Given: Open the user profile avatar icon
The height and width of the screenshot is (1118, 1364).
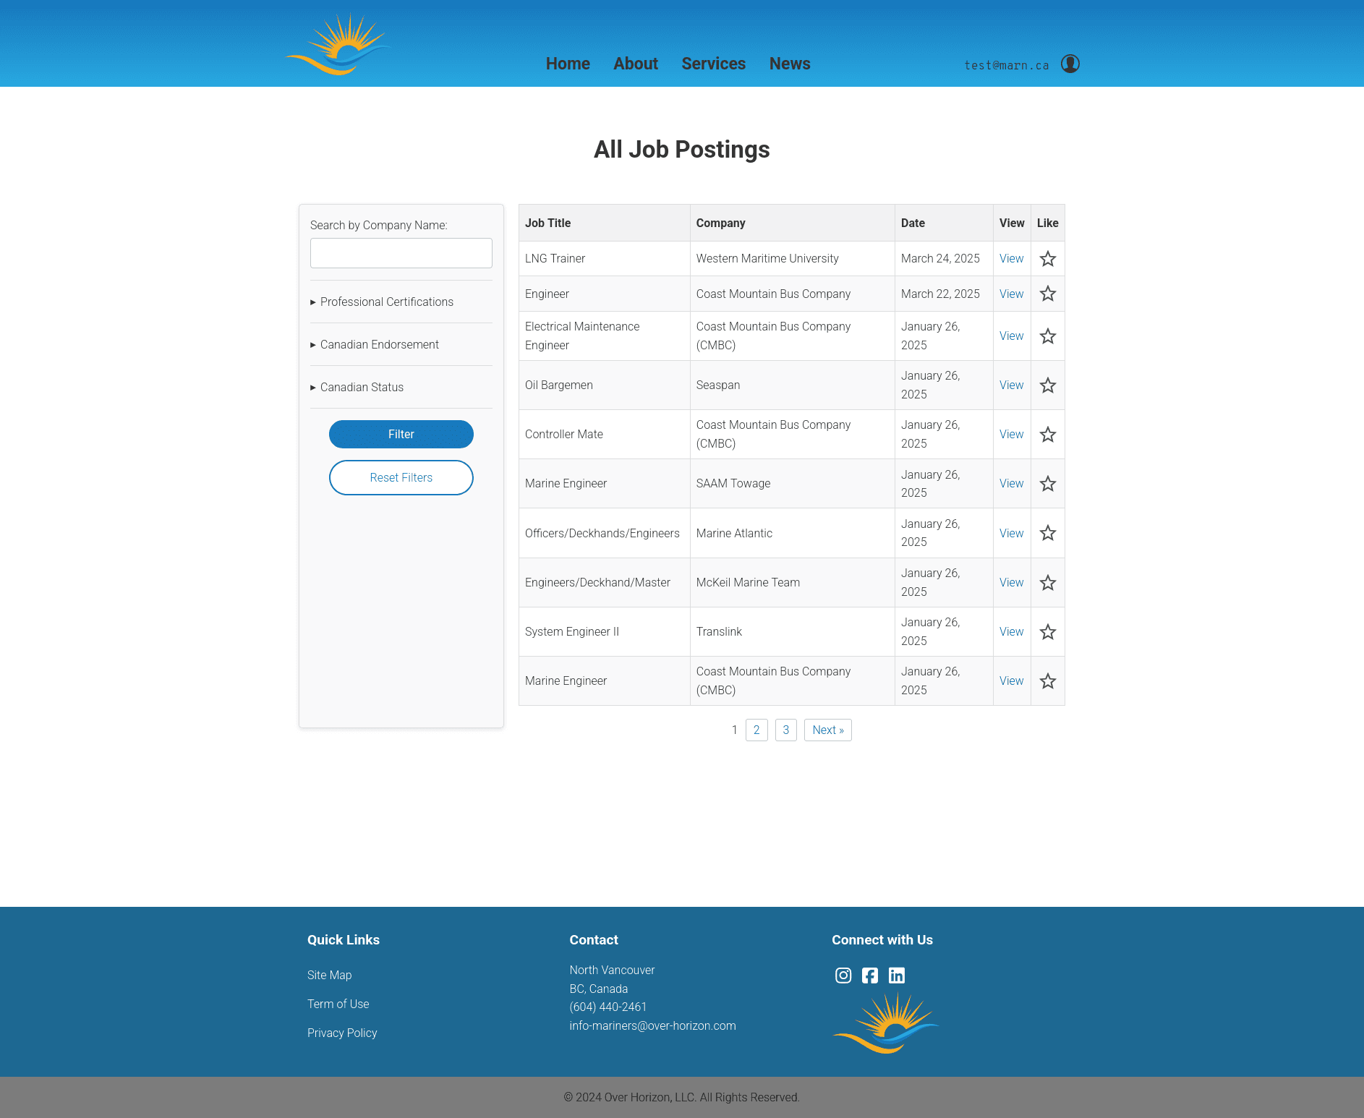Looking at the screenshot, I should [1070, 64].
